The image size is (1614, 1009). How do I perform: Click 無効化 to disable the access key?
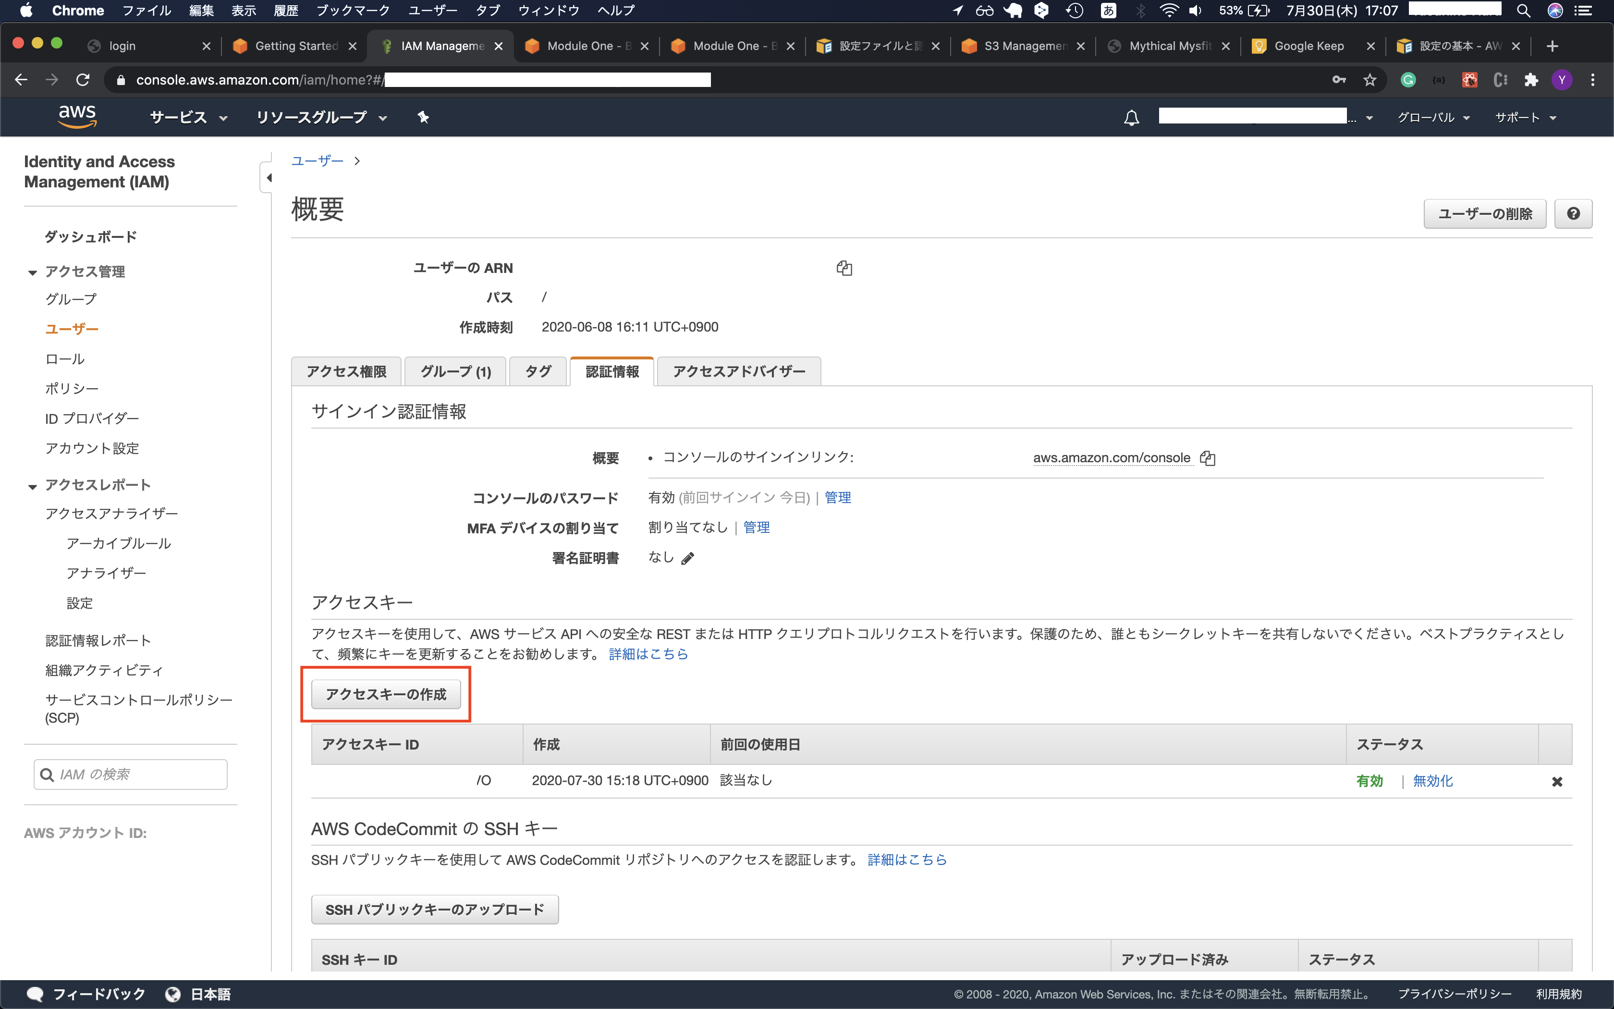pyautogui.click(x=1431, y=780)
